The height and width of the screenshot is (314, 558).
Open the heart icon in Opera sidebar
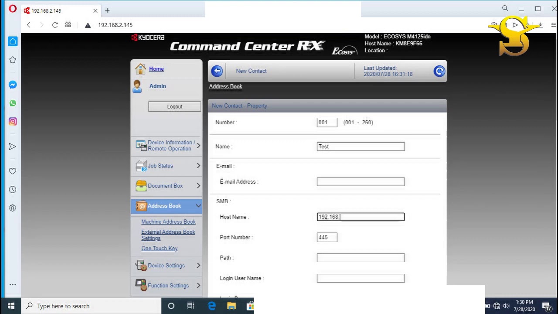[13, 171]
